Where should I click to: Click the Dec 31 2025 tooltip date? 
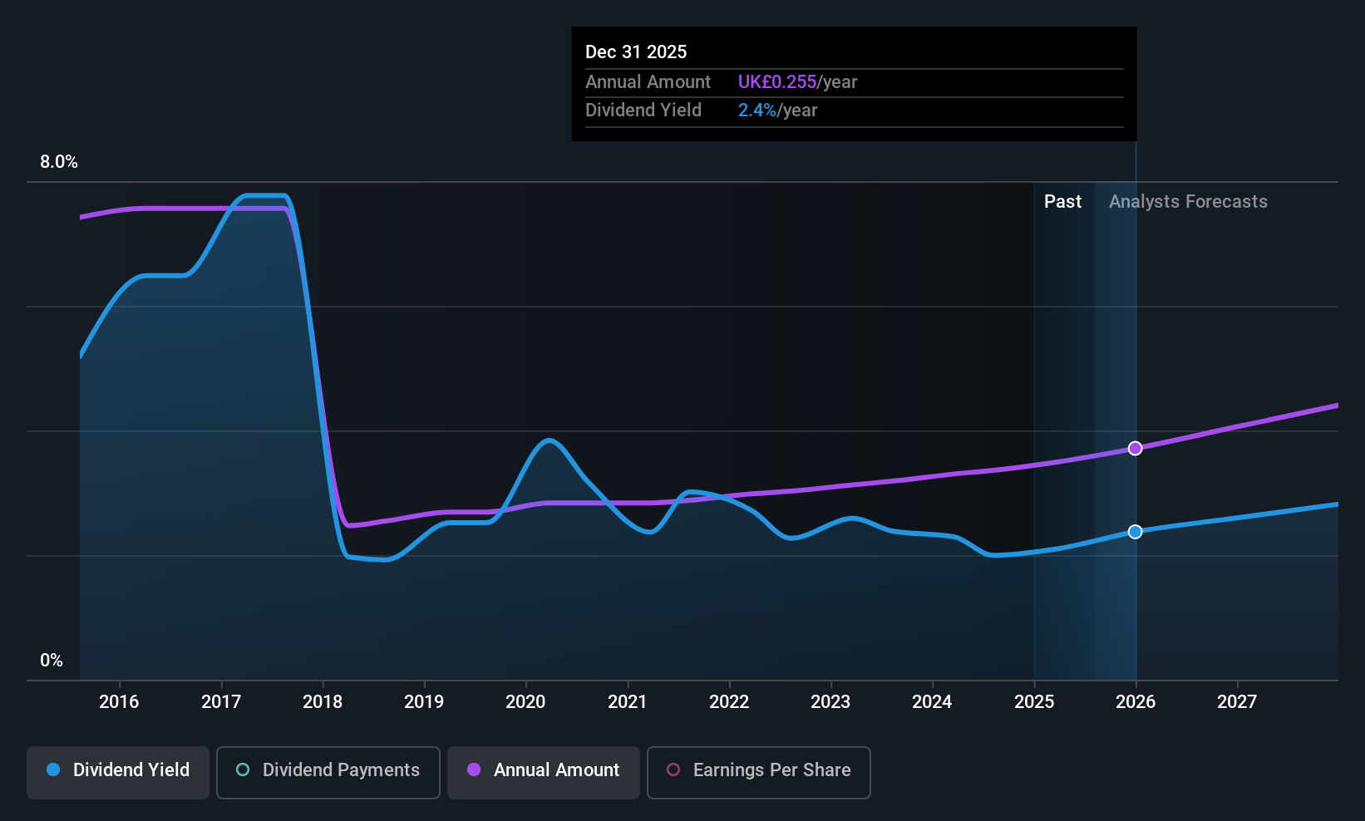(636, 52)
